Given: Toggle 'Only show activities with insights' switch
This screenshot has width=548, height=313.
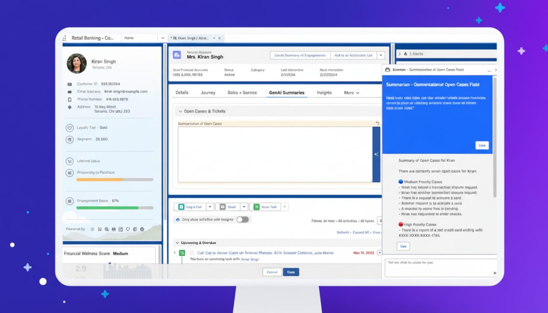Looking at the screenshot, I should tap(243, 219).
